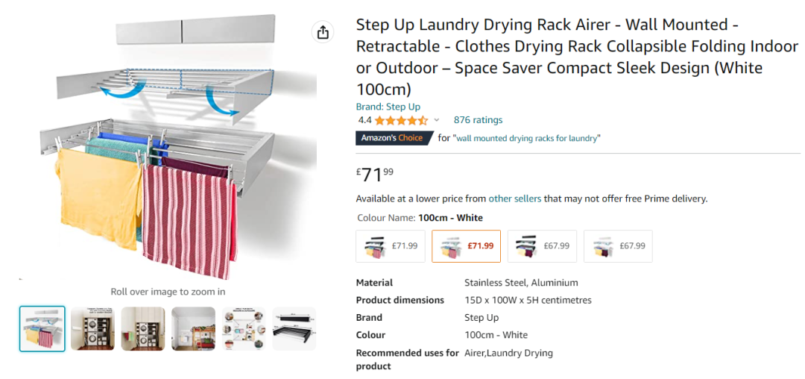Visit the Brand: Step Up store link
This screenshot has width=805, height=379.
pyautogui.click(x=388, y=107)
